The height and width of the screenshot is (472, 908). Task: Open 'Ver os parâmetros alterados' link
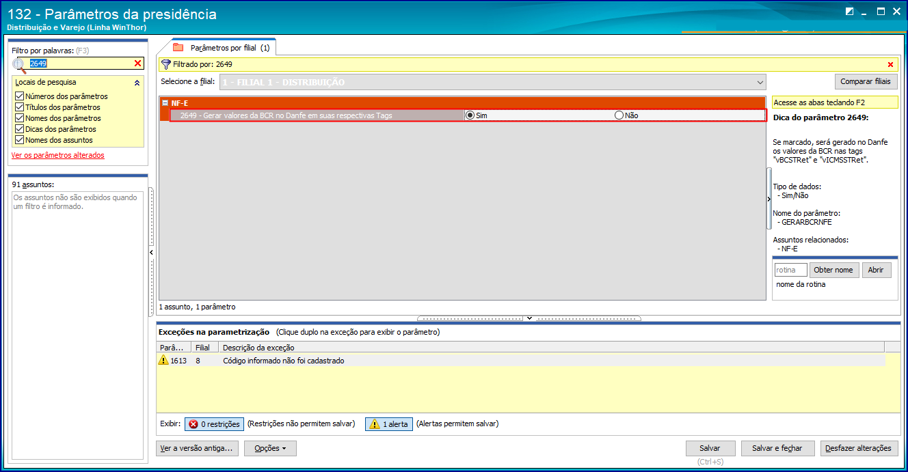58,155
